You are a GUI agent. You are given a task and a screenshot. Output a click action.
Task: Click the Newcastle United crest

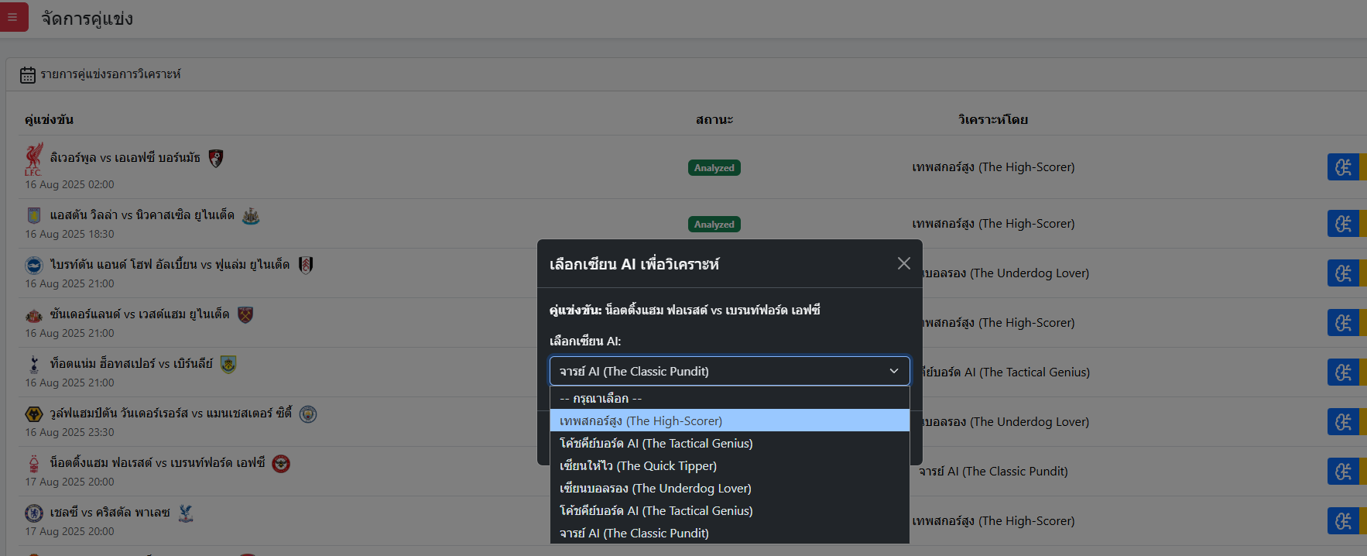pos(251,216)
